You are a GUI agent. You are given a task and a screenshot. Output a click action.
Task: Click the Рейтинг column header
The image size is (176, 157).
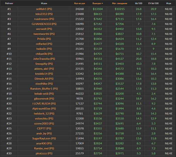(x=9, y=3)
